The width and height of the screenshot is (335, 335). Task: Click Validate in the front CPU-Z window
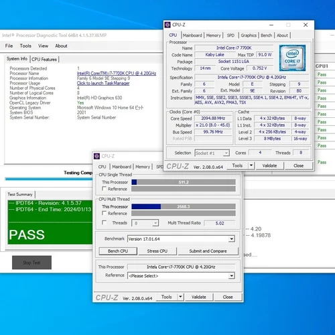(x=269, y=165)
